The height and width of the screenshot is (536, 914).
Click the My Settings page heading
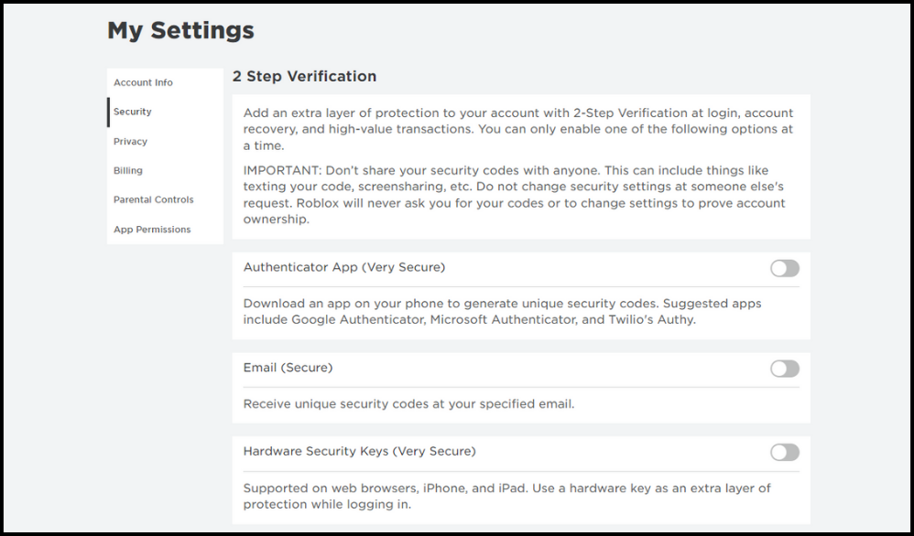click(180, 30)
